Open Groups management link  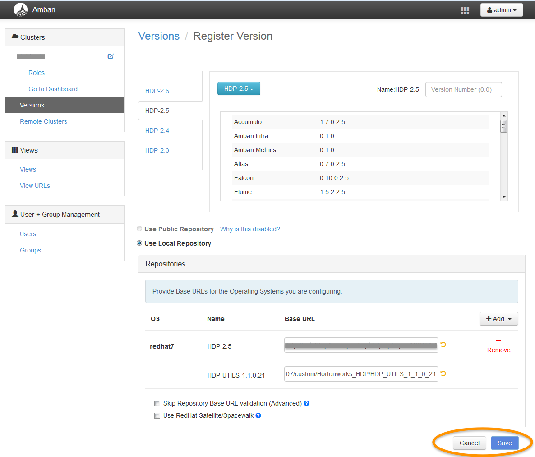pos(30,250)
